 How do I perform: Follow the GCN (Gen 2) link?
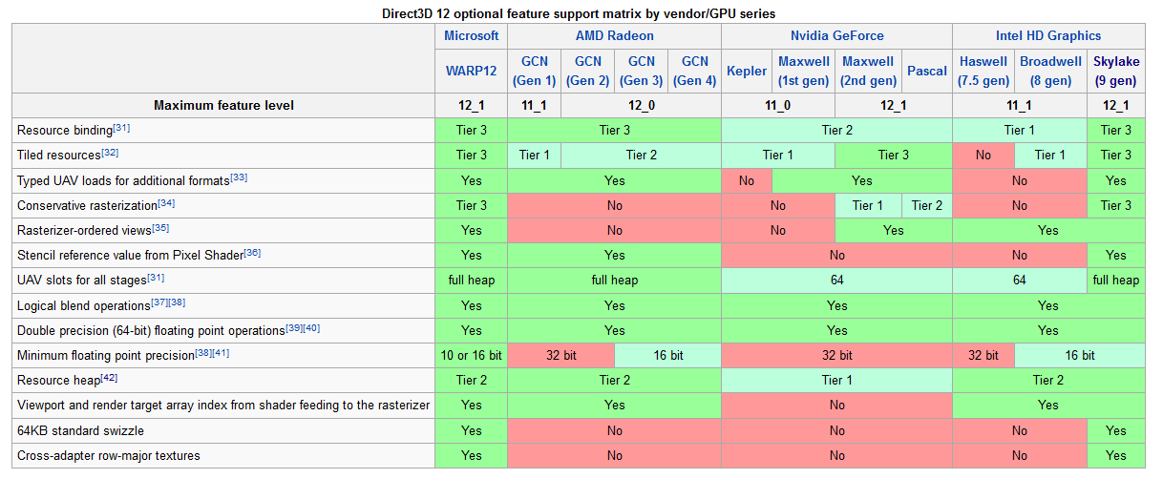click(587, 71)
